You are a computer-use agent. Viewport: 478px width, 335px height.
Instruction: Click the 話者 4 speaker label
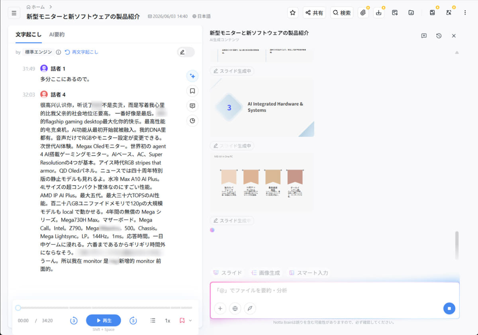tap(58, 95)
